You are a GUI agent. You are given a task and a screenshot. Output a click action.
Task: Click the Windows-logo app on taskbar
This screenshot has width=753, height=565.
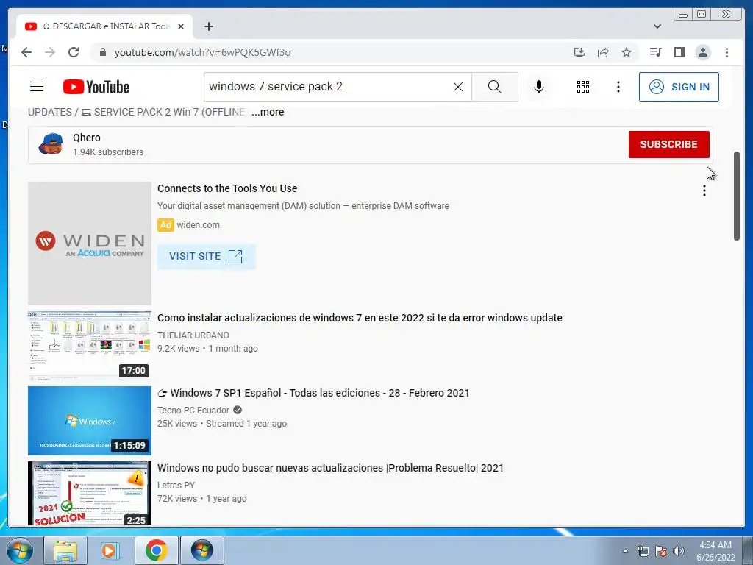[x=201, y=550]
